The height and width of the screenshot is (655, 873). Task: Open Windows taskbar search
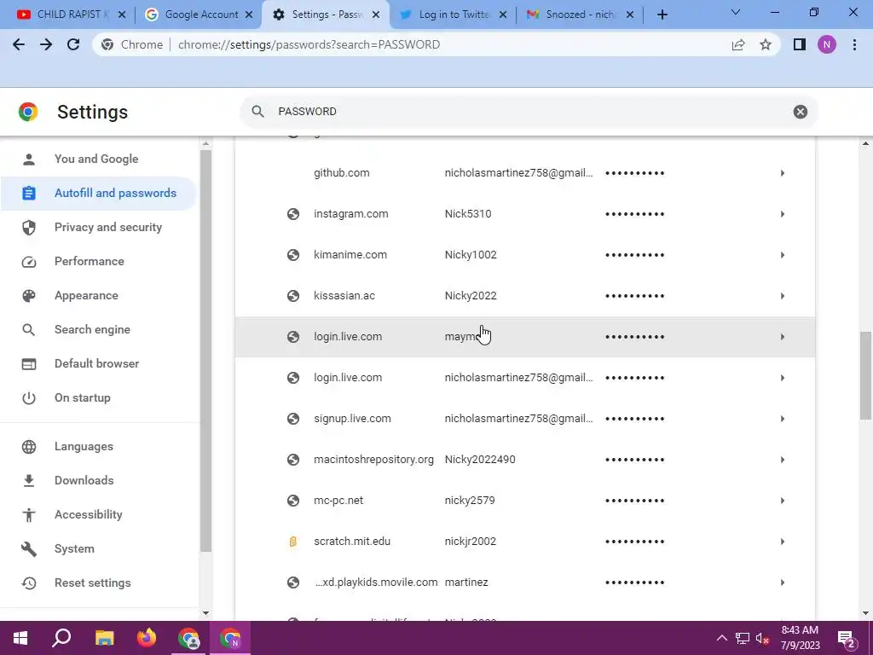[x=61, y=638]
